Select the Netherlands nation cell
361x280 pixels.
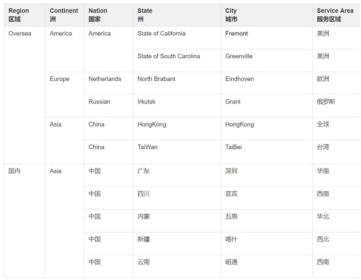tap(109, 83)
